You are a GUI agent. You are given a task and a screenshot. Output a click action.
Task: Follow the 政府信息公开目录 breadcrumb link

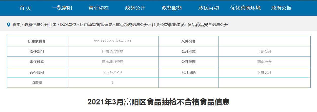click(40, 25)
